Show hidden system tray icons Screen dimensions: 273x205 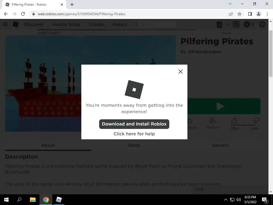click(x=226, y=200)
